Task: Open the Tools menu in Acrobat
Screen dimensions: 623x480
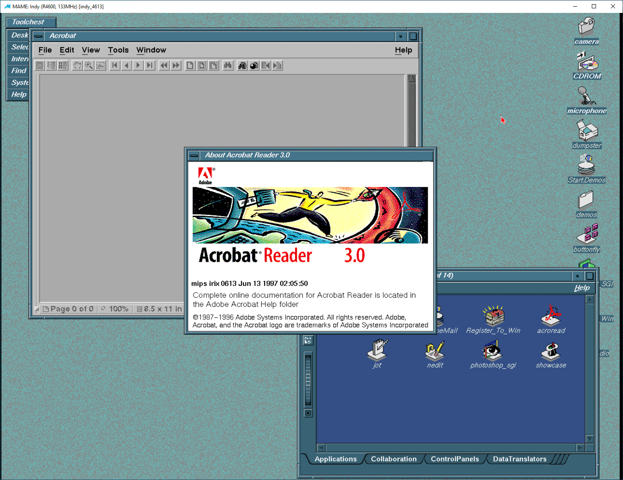Action: pyautogui.click(x=118, y=50)
